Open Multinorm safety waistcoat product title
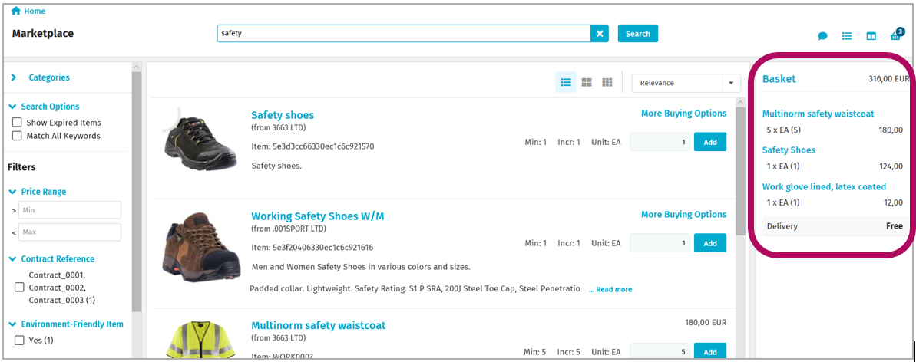The width and height of the screenshot is (916, 362). (319, 325)
